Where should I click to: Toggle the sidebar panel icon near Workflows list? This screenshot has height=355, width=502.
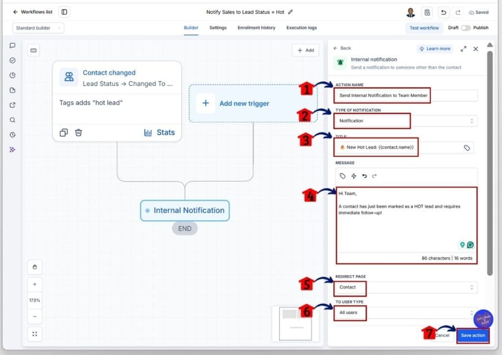64,12
